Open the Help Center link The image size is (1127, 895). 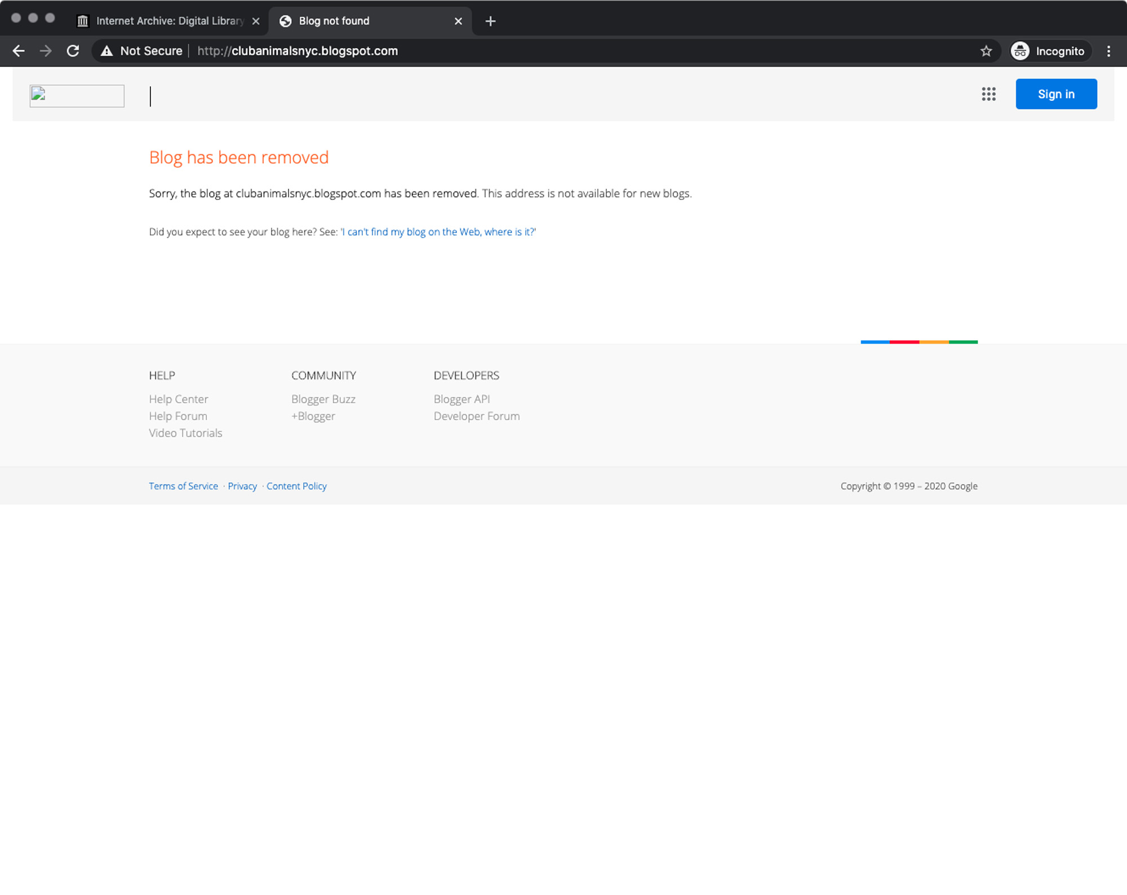(179, 399)
